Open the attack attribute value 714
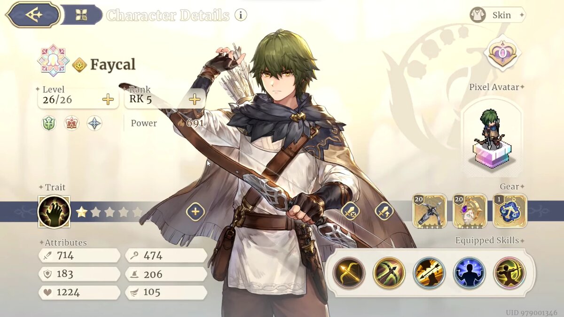The width and height of the screenshot is (564, 317). 79,255
